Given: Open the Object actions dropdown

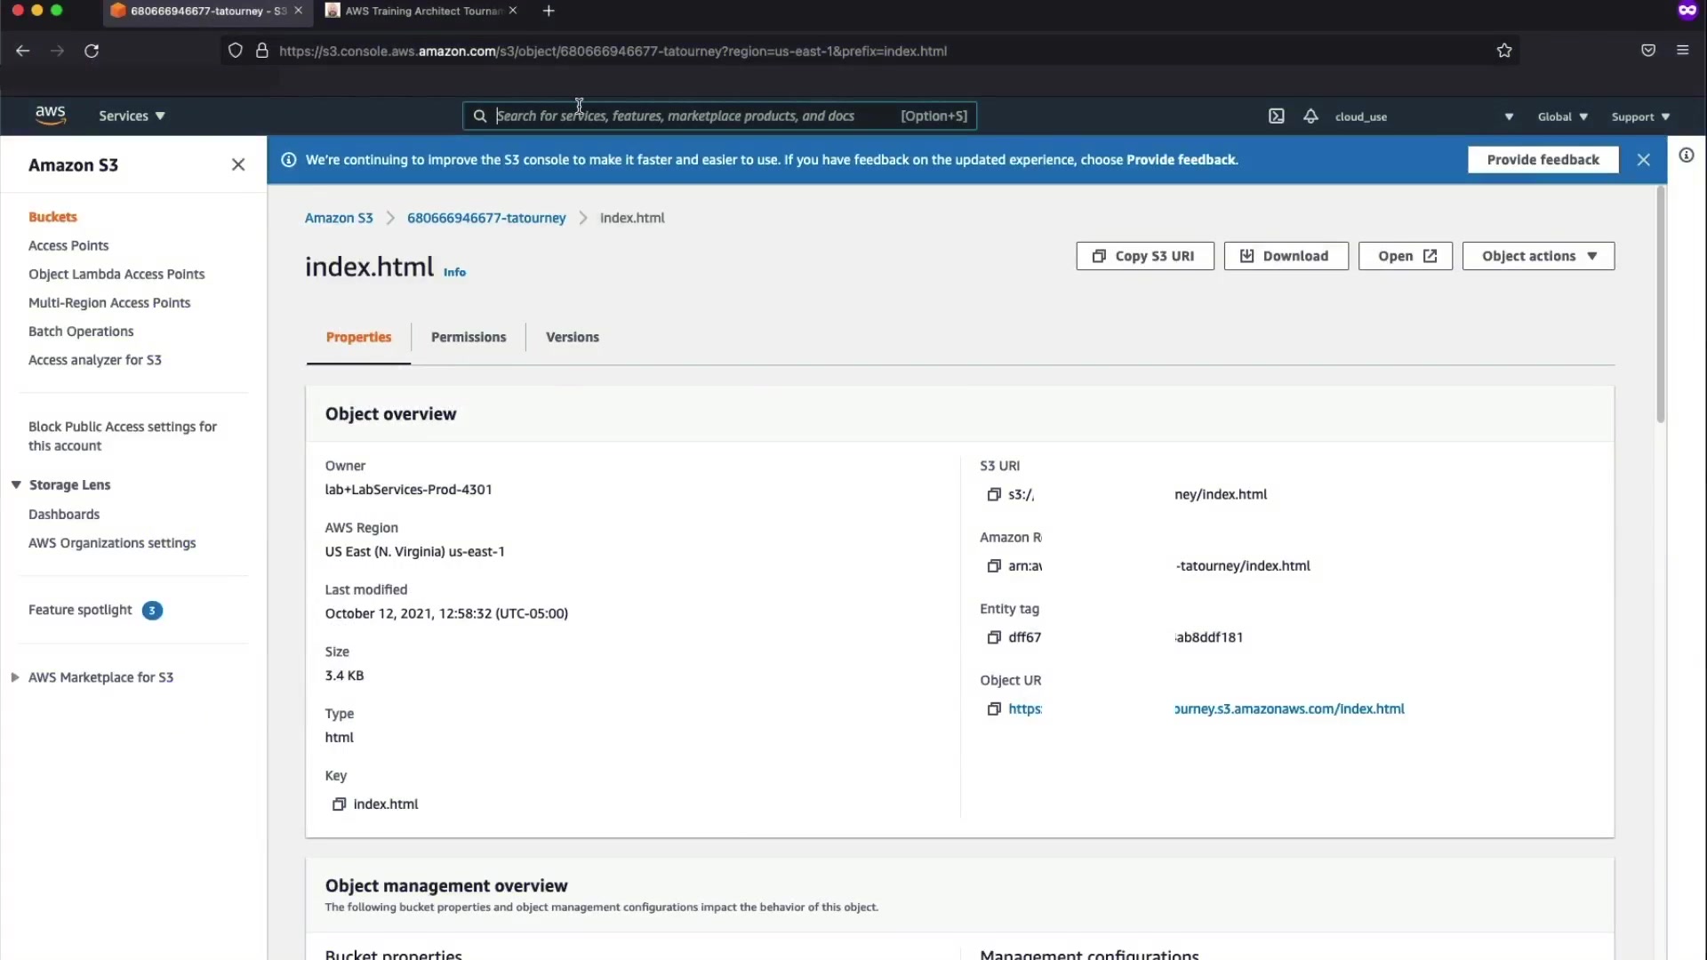Looking at the screenshot, I should tap(1538, 256).
